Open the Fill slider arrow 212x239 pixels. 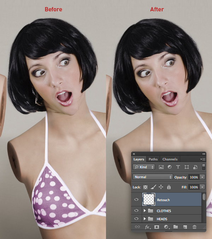pos(202,187)
